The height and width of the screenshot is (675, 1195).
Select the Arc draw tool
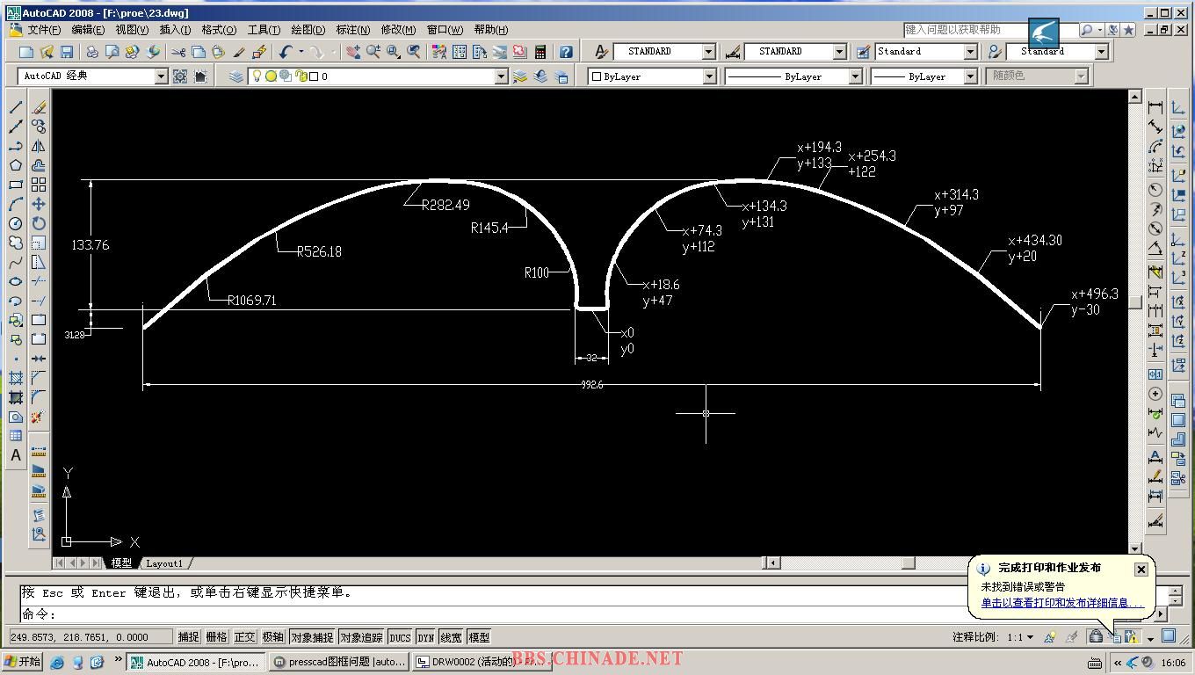pyautogui.click(x=16, y=204)
